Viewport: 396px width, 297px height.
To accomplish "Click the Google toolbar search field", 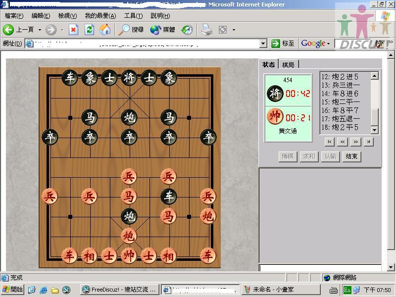I will [353, 44].
